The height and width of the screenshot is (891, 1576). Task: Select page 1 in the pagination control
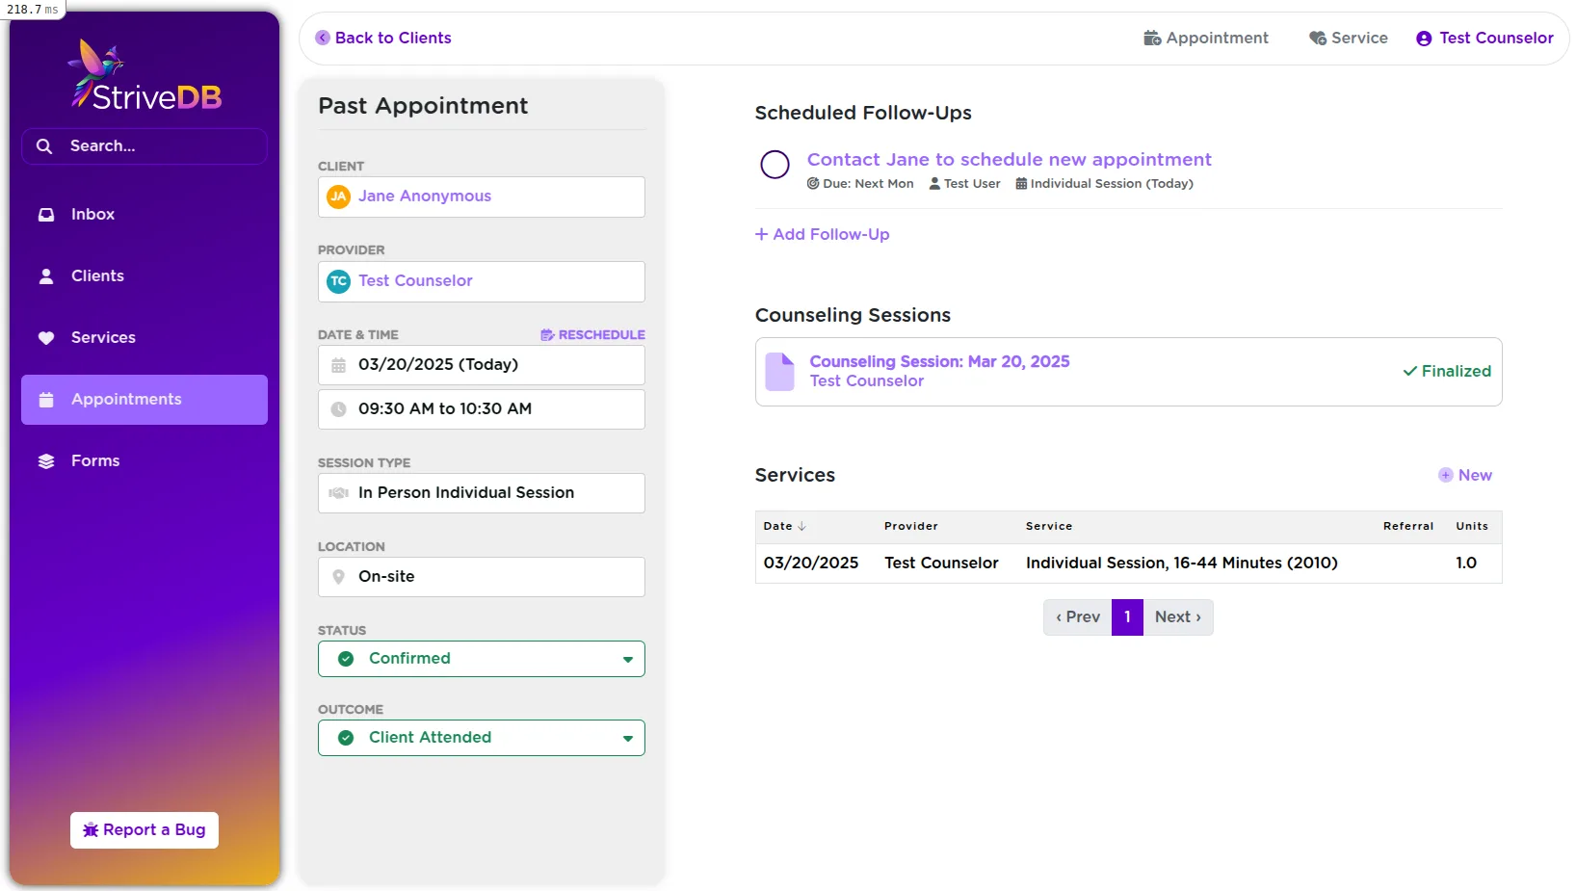(1127, 616)
